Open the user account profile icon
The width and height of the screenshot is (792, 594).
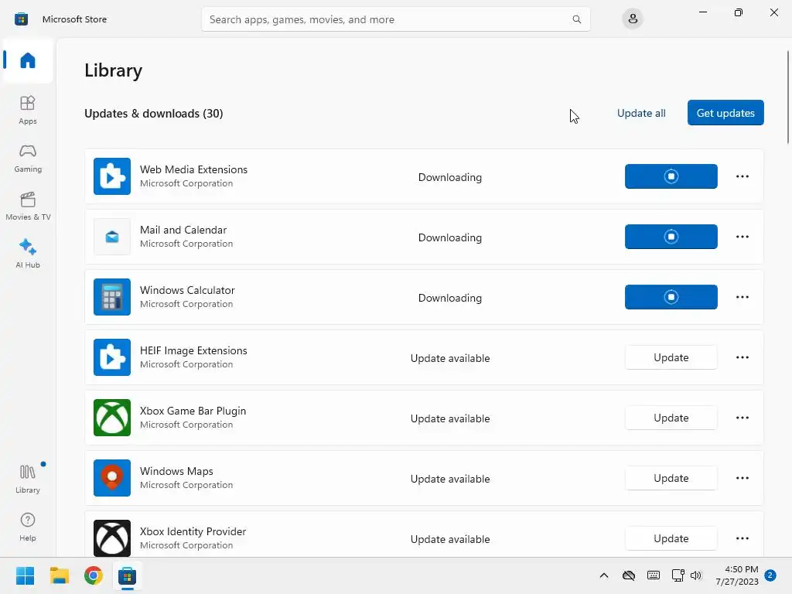tap(633, 19)
